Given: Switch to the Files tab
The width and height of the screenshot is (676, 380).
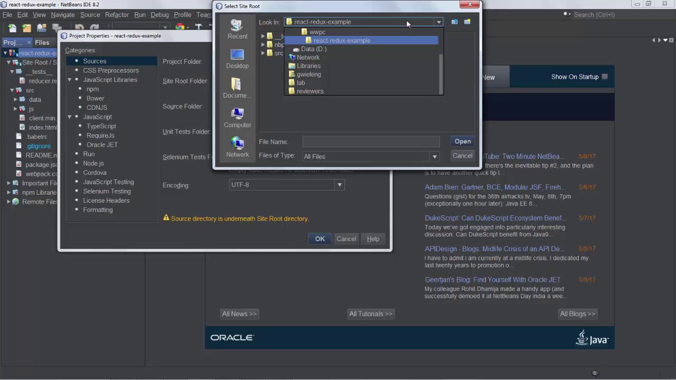Looking at the screenshot, I should tap(42, 42).
